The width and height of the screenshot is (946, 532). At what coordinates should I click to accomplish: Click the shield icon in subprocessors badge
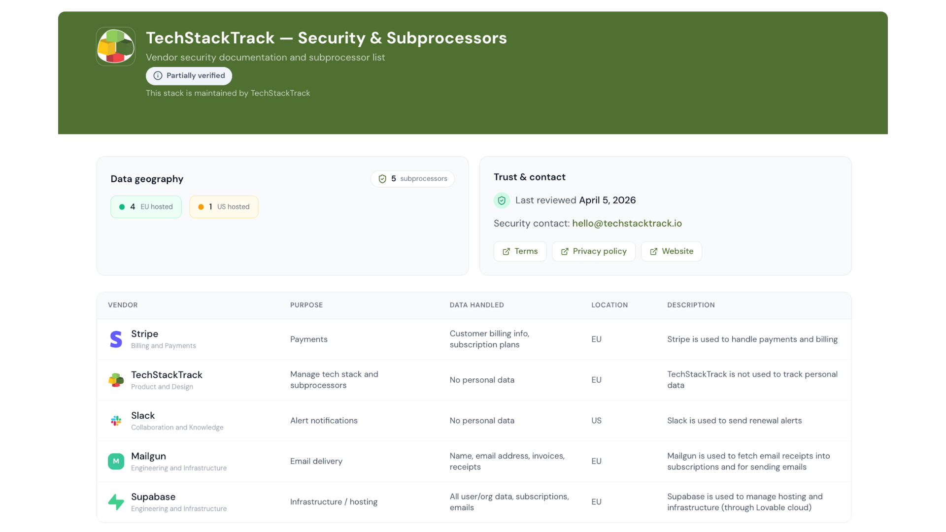(382, 179)
